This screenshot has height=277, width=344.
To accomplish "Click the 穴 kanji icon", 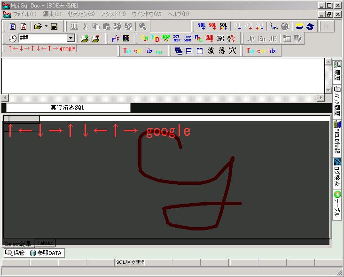I will click(x=233, y=51).
